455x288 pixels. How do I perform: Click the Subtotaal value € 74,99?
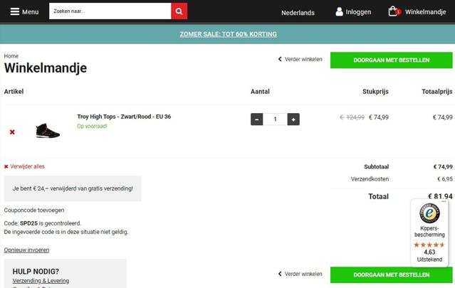pyautogui.click(x=443, y=166)
